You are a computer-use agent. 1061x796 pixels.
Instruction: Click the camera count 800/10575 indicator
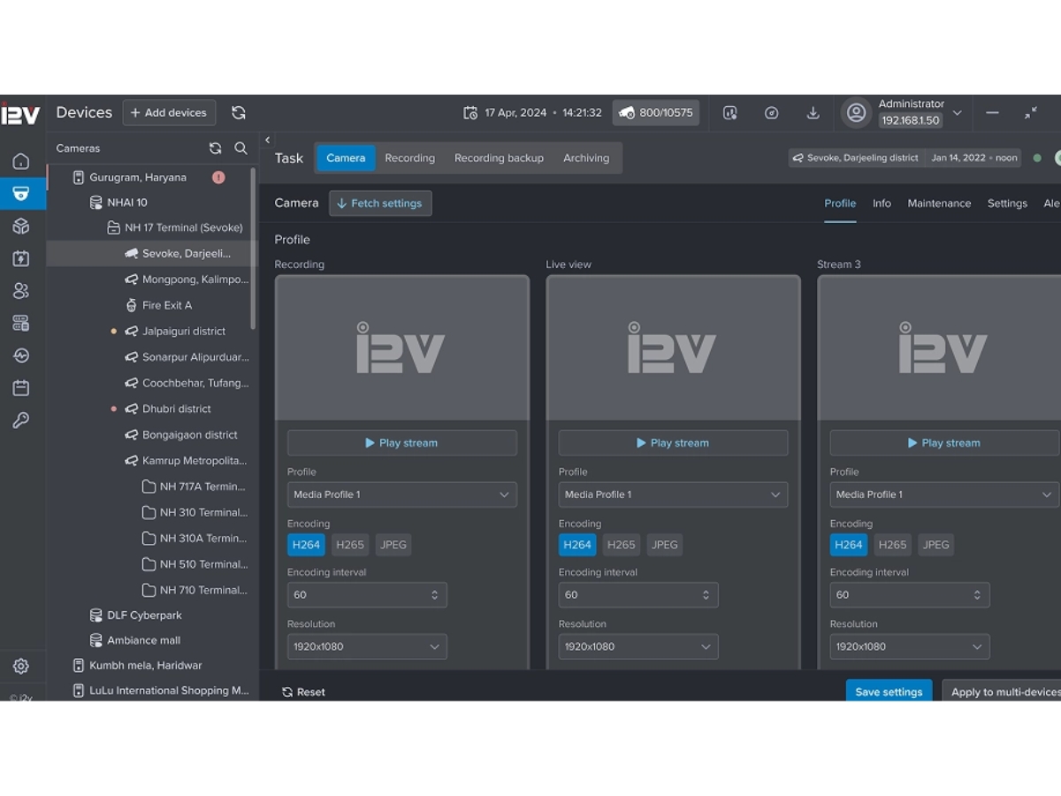656,112
